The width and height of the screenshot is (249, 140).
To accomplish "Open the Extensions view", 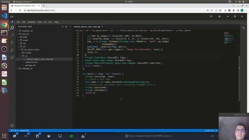I will [x=12, y=57].
